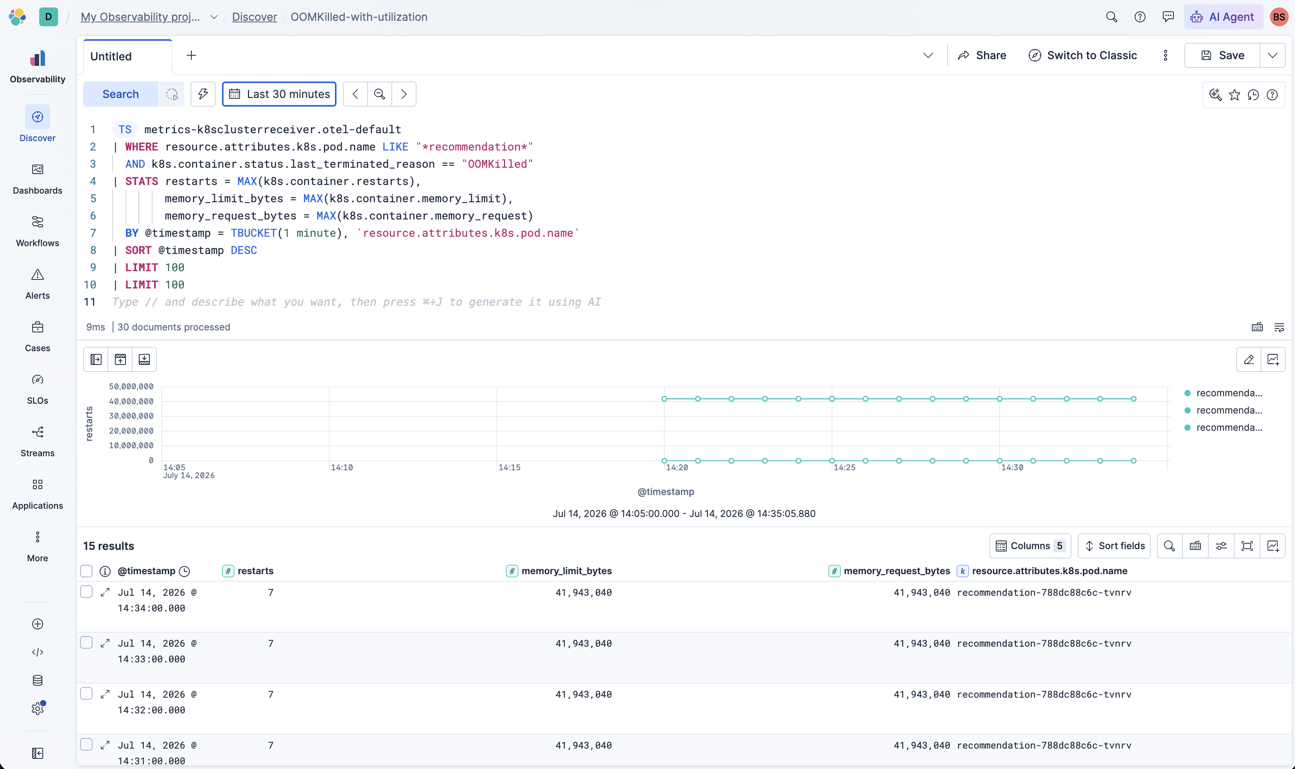Toggle the editor keyboard shortcuts icon
The image size is (1295, 769).
pos(1257,327)
